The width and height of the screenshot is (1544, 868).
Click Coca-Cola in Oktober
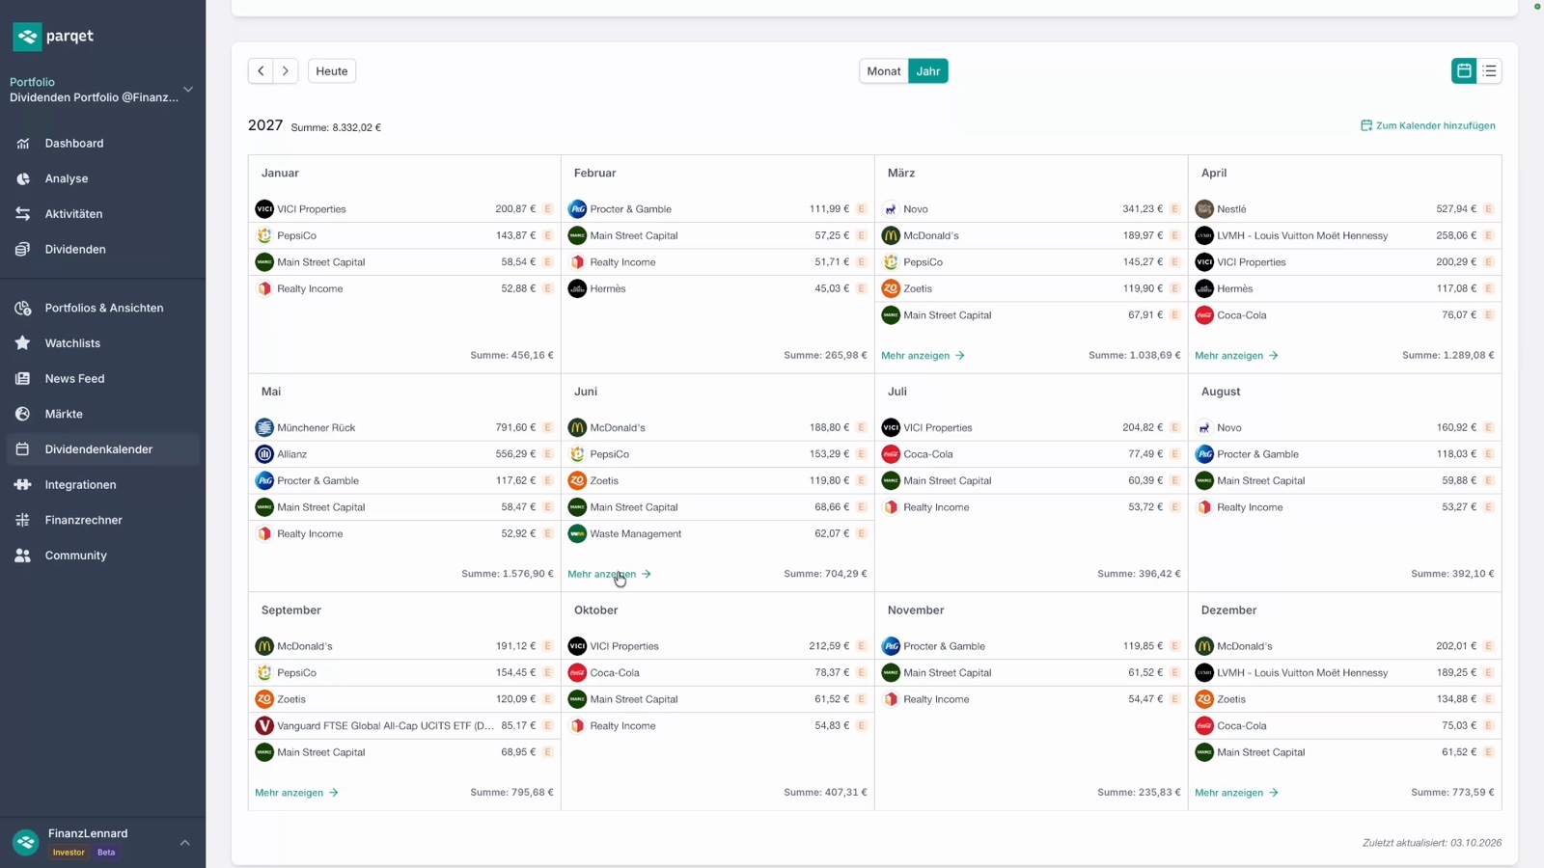click(717, 673)
